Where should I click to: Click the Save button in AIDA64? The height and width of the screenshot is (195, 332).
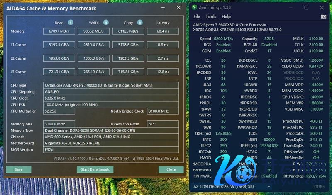pos(19,169)
